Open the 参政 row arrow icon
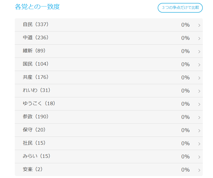This screenshot has height=178, width=213. [199, 118]
